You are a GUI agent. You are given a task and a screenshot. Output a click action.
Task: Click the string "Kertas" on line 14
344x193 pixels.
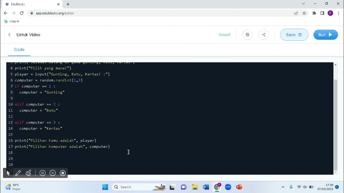click(53, 128)
